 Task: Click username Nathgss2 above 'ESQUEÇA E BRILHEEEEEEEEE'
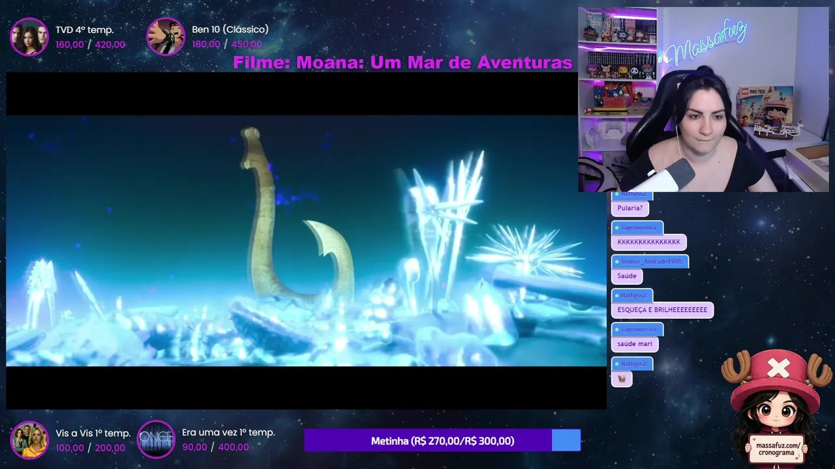pyautogui.click(x=633, y=296)
